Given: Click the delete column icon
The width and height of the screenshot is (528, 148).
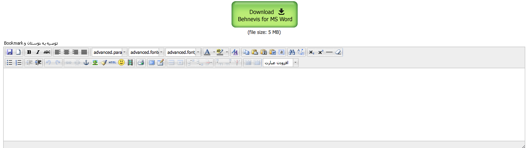Looking at the screenshot, I should click(x=237, y=63).
